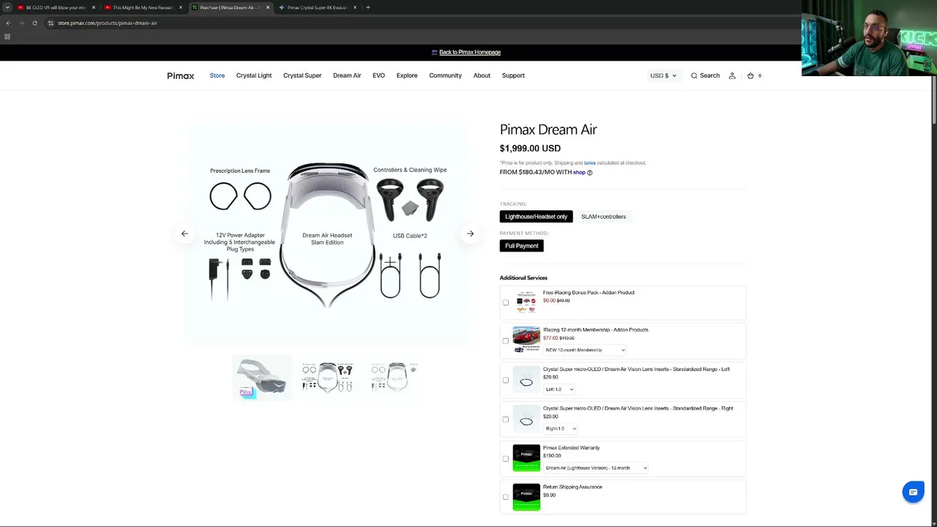The width and height of the screenshot is (937, 527).
Task: Select the Full Payment method button
Action: point(521,246)
